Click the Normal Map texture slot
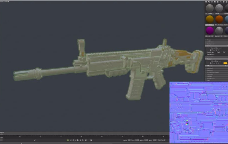228x144 pixels. tap(207, 49)
